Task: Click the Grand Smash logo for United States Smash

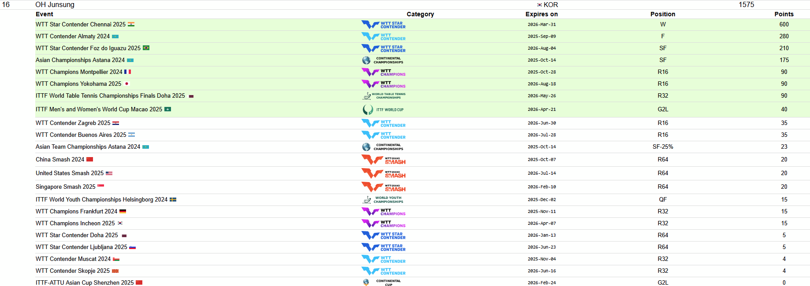Action: (383, 173)
